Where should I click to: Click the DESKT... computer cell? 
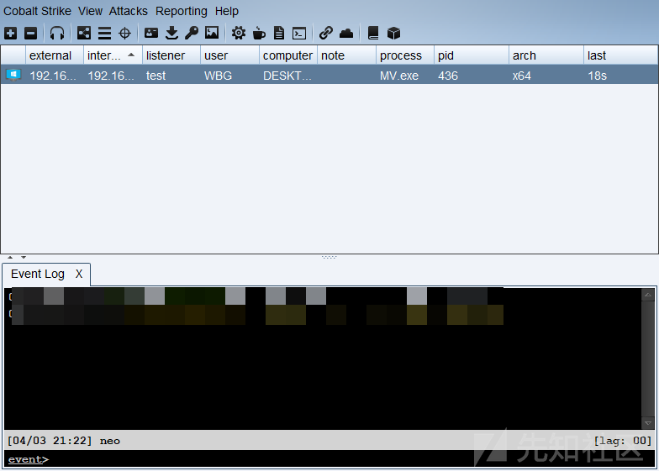click(x=287, y=76)
